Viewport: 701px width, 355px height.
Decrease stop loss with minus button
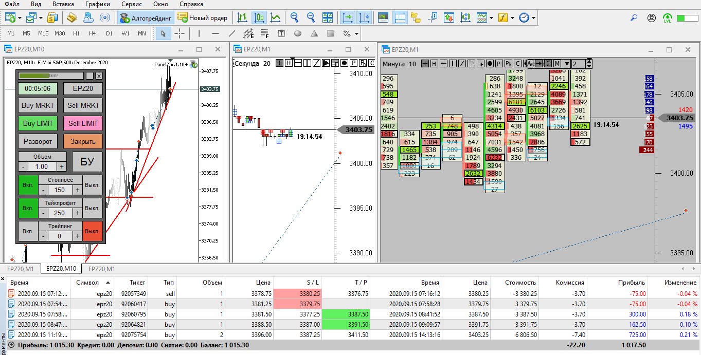[x=43, y=190]
